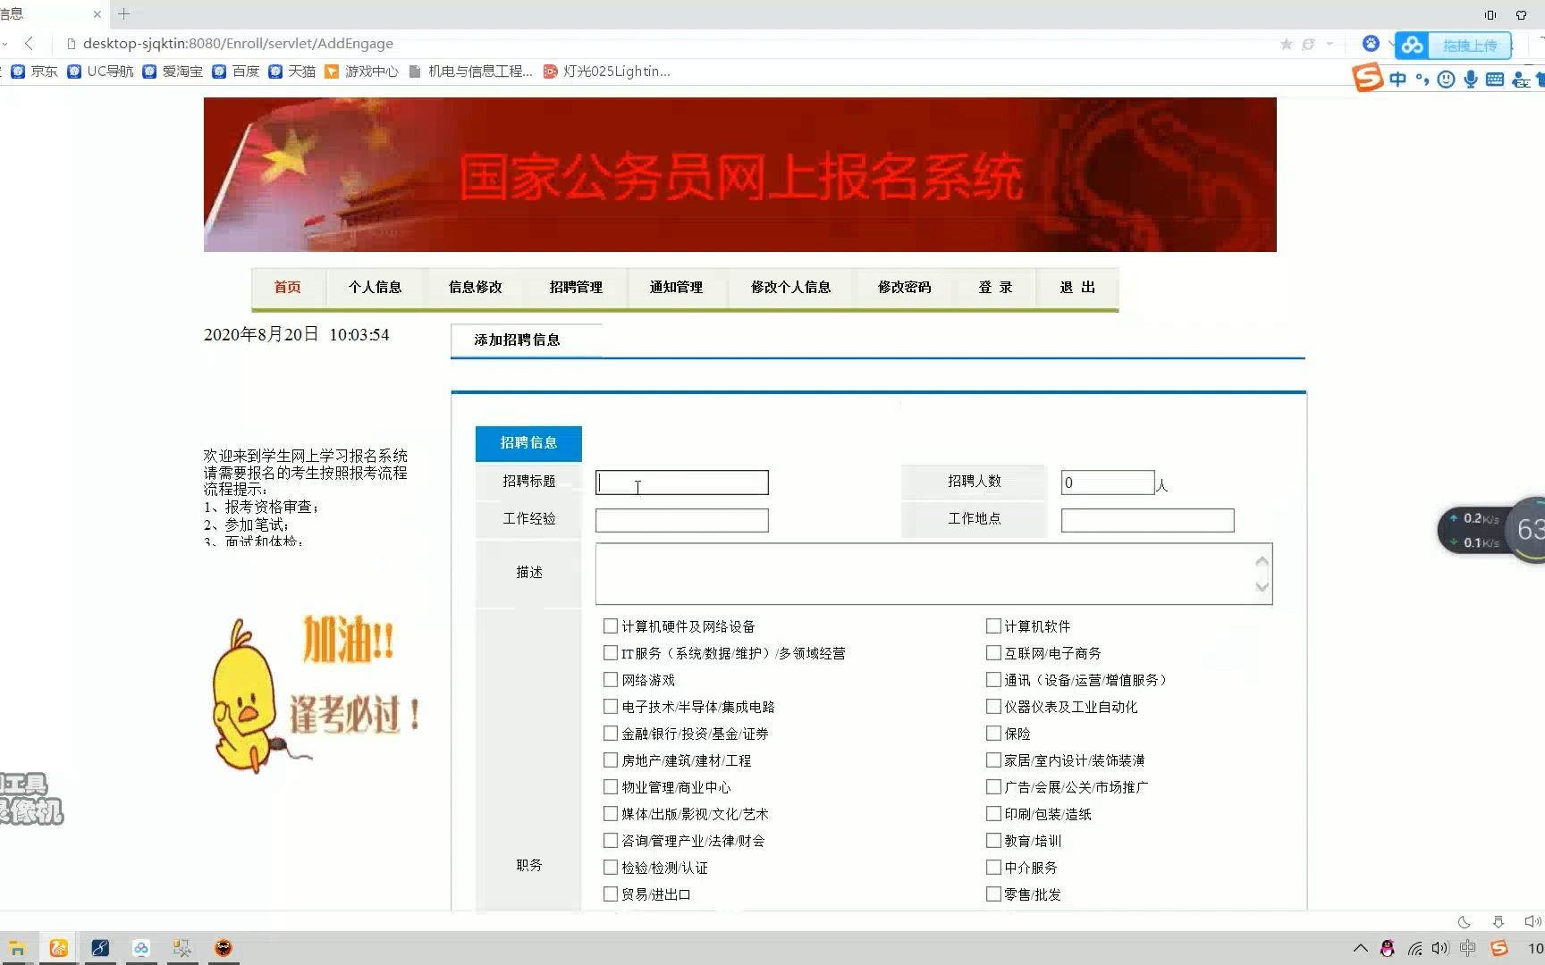Launch UC Browser from the taskbar
The image size is (1545, 965).
pyautogui.click(x=59, y=947)
